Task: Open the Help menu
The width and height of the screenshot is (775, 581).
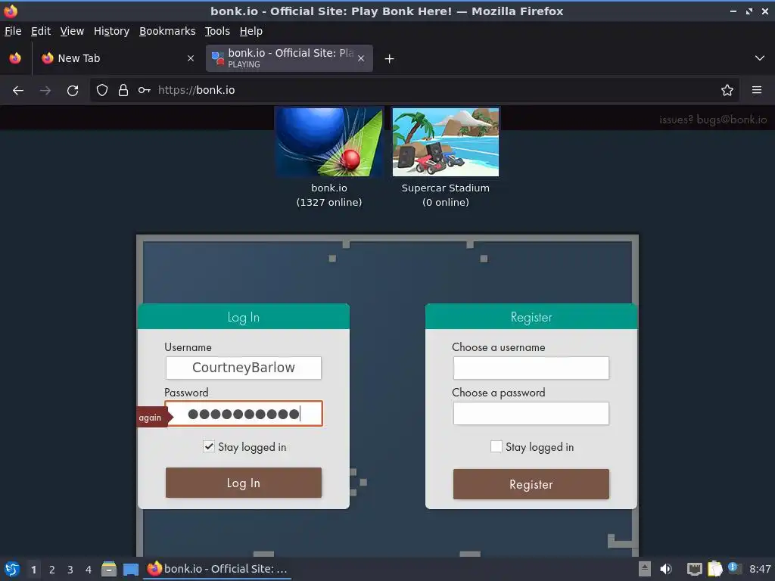Action: (251, 31)
